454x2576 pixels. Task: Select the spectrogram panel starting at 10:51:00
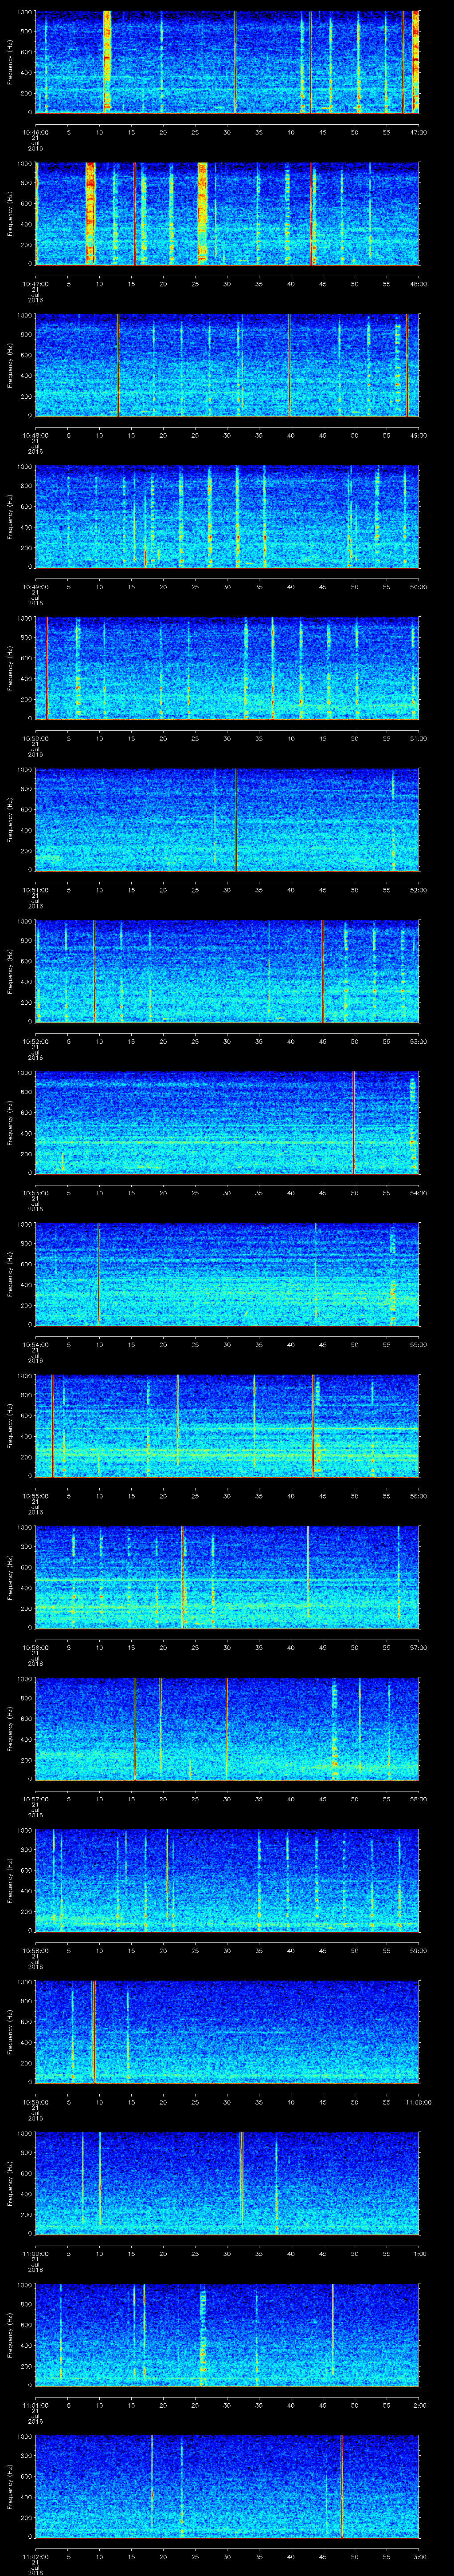click(x=227, y=820)
